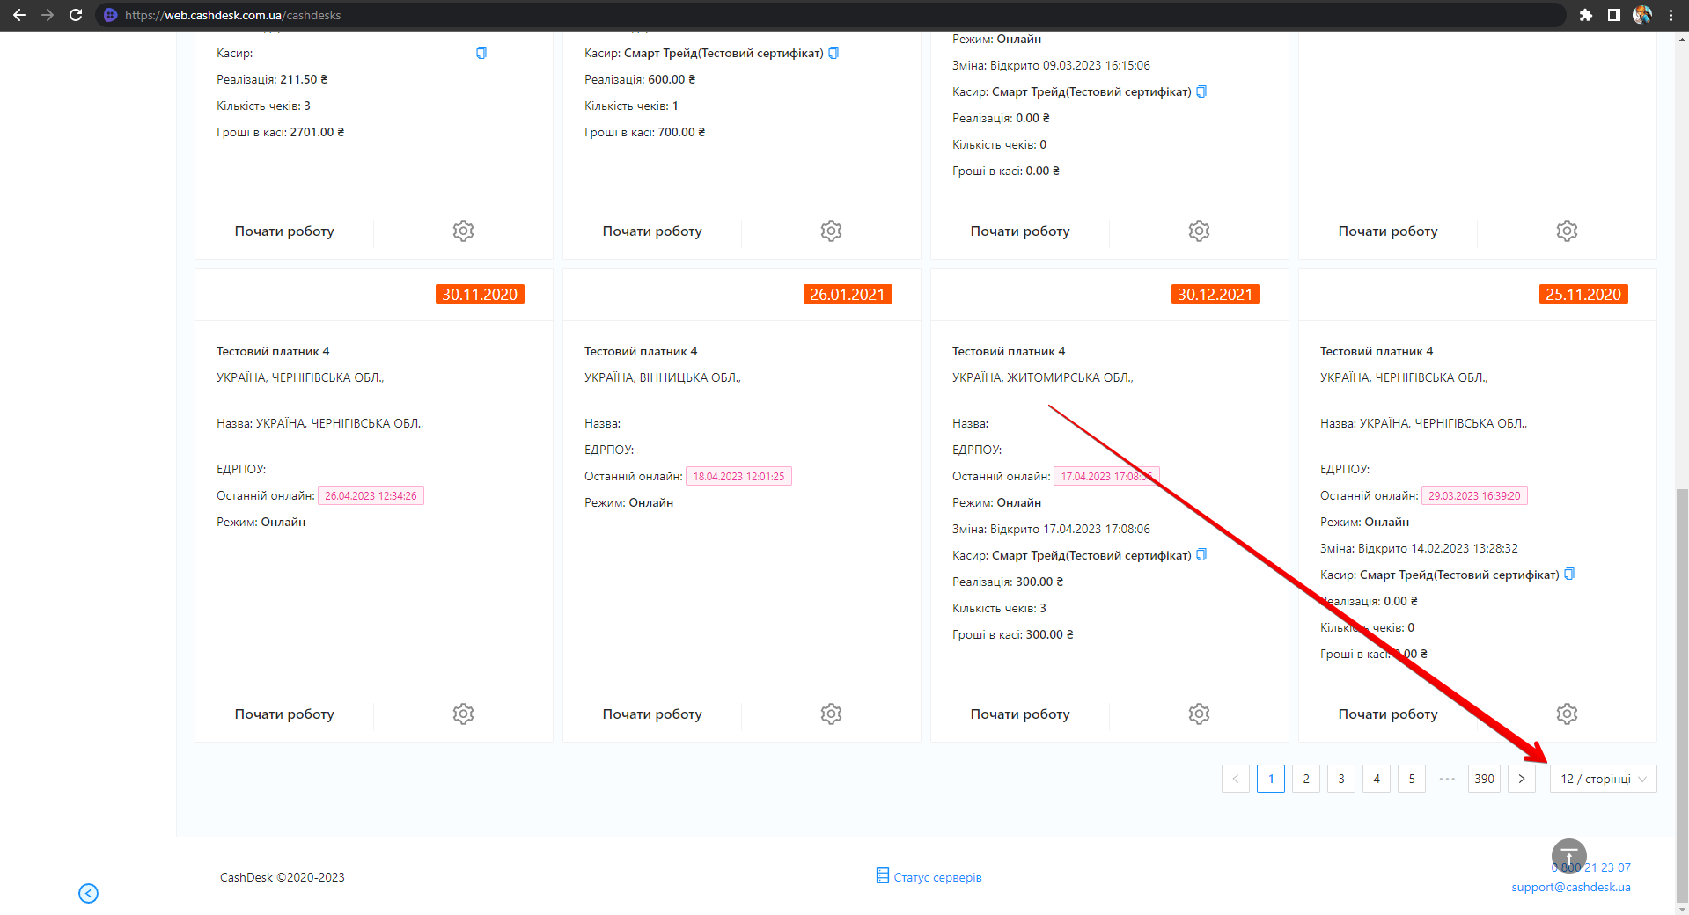Open settings gear for the 30.11.2020 cash desk
The width and height of the screenshot is (1689, 915).
[x=463, y=714]
